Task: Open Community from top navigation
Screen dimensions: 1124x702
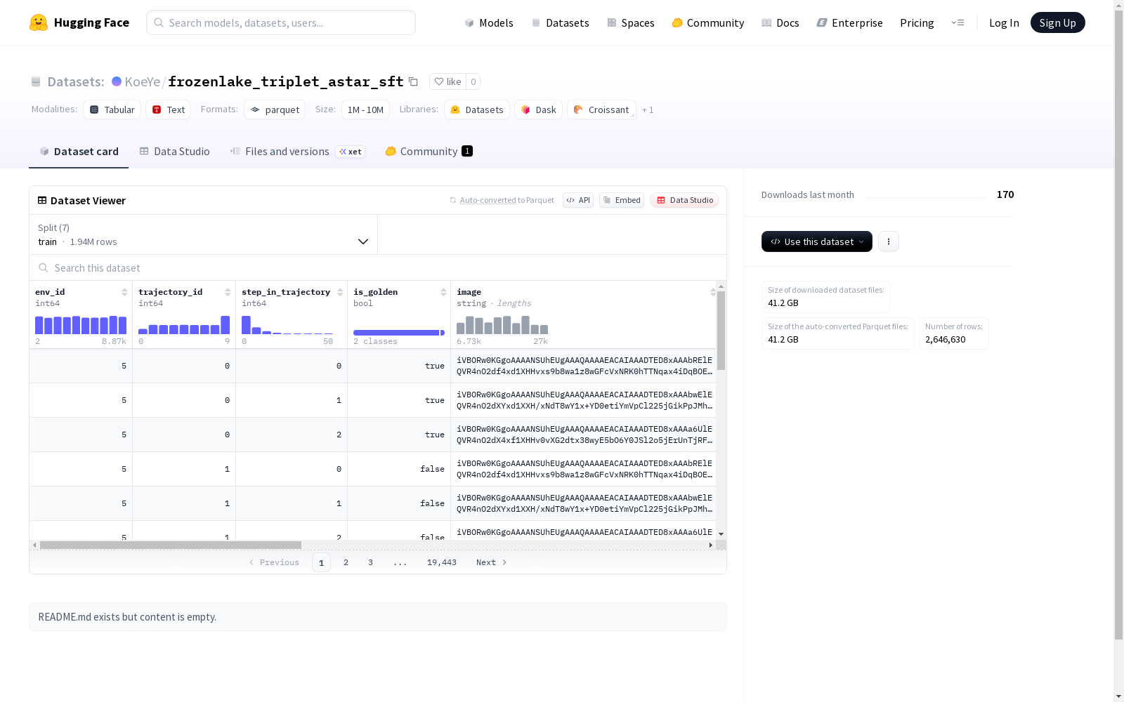Action: coord(708,22)
